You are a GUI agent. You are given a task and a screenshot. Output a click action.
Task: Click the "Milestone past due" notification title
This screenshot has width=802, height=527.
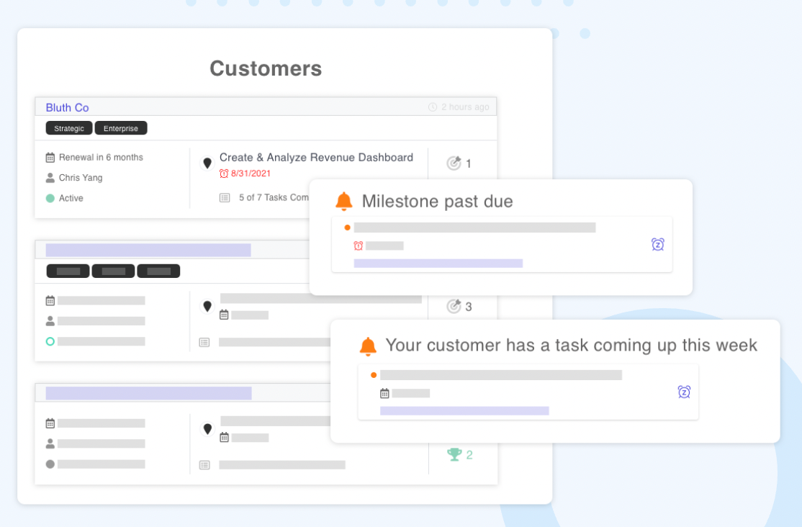(437, 202)
